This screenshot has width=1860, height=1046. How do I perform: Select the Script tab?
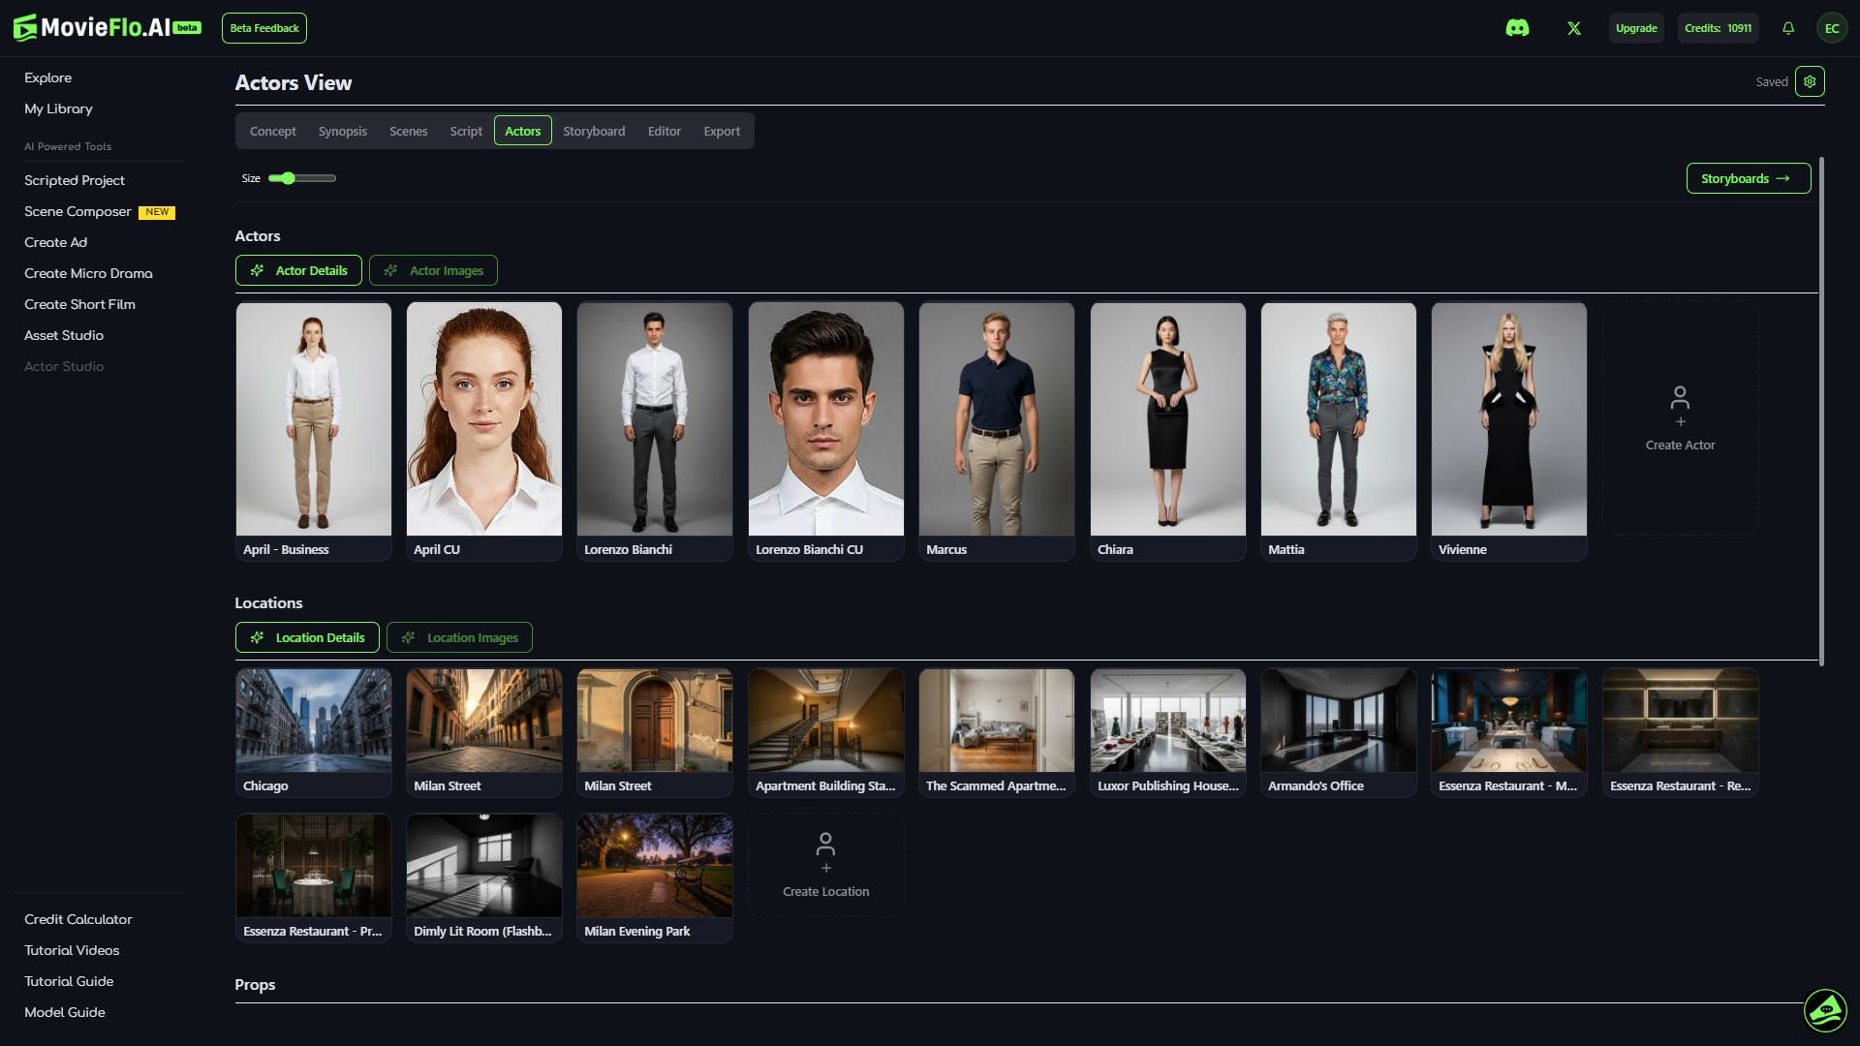coord(465,131)
